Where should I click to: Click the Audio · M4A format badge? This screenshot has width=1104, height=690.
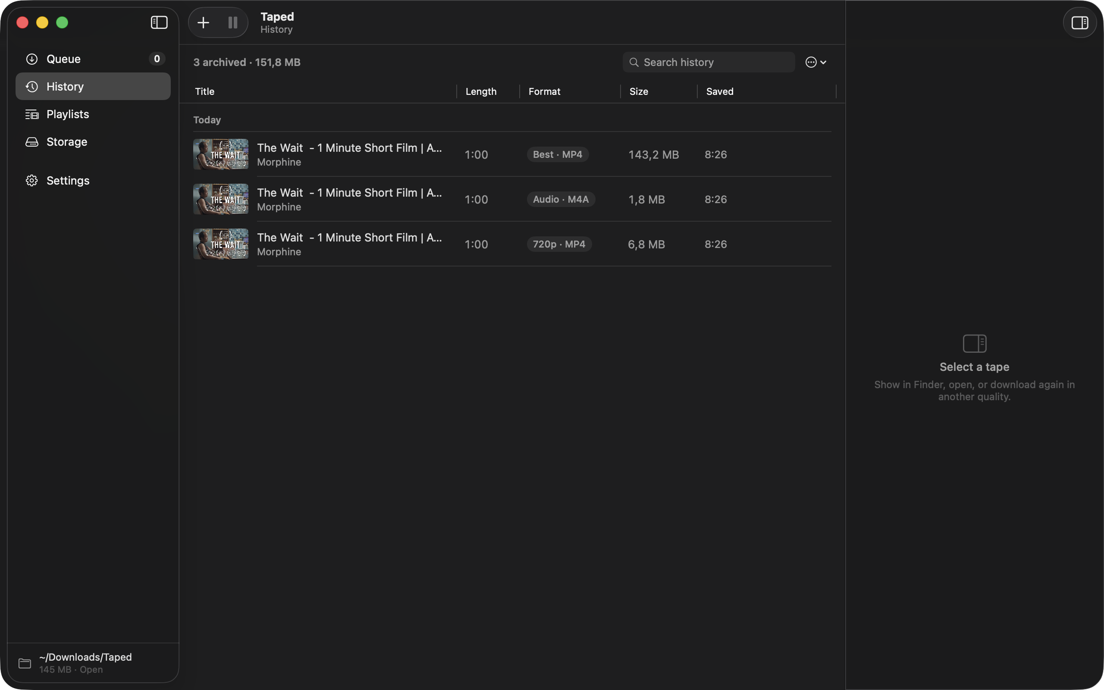click(x=561, y=199)
